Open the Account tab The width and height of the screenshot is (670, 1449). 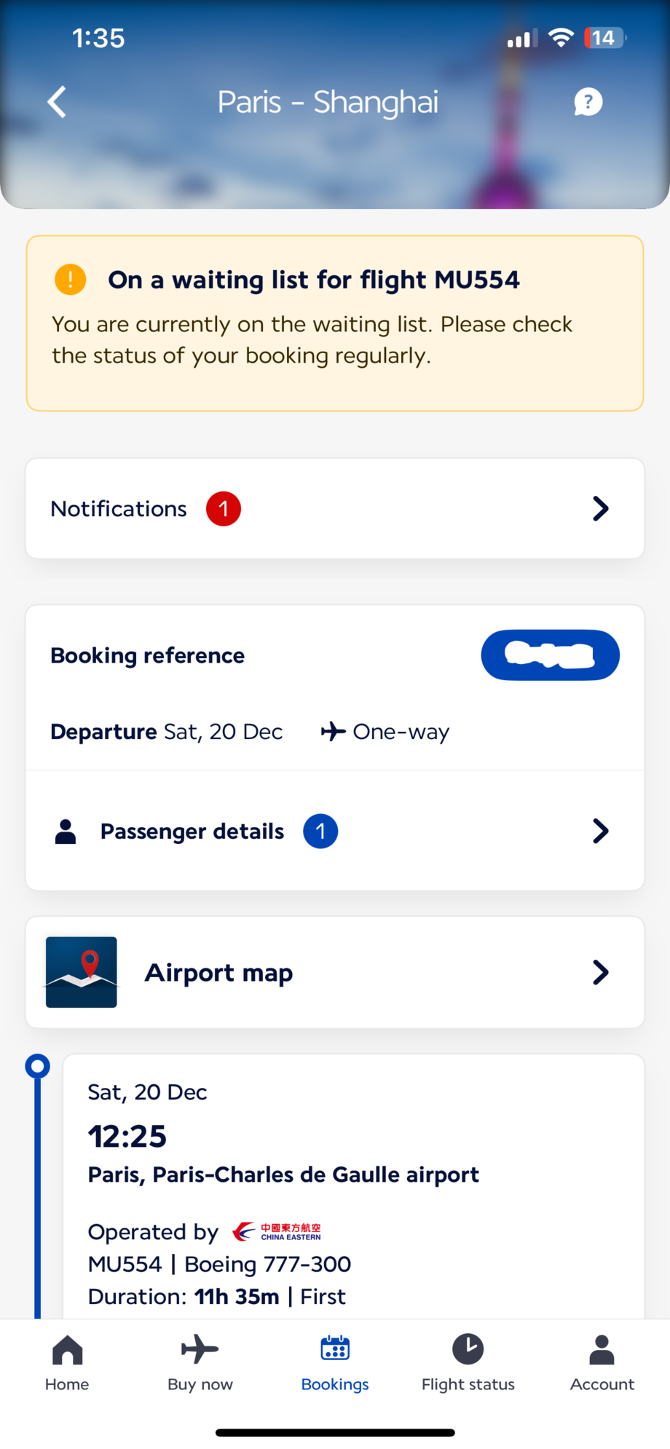click(x=602, y=1362)
